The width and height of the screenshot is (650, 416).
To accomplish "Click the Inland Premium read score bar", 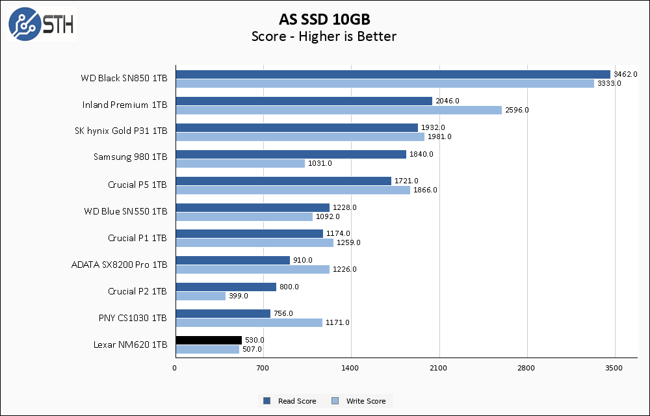I will pos(304,101).
